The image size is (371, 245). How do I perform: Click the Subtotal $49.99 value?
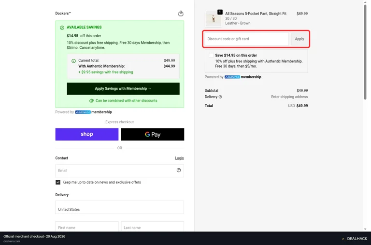(302, 91)
